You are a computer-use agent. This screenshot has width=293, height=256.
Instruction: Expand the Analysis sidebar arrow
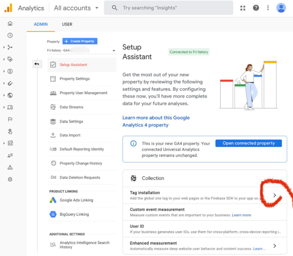pyautogui.click(x=4, y=143)
